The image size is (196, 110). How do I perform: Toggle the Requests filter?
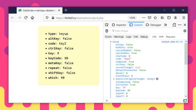tap(171, 37)
